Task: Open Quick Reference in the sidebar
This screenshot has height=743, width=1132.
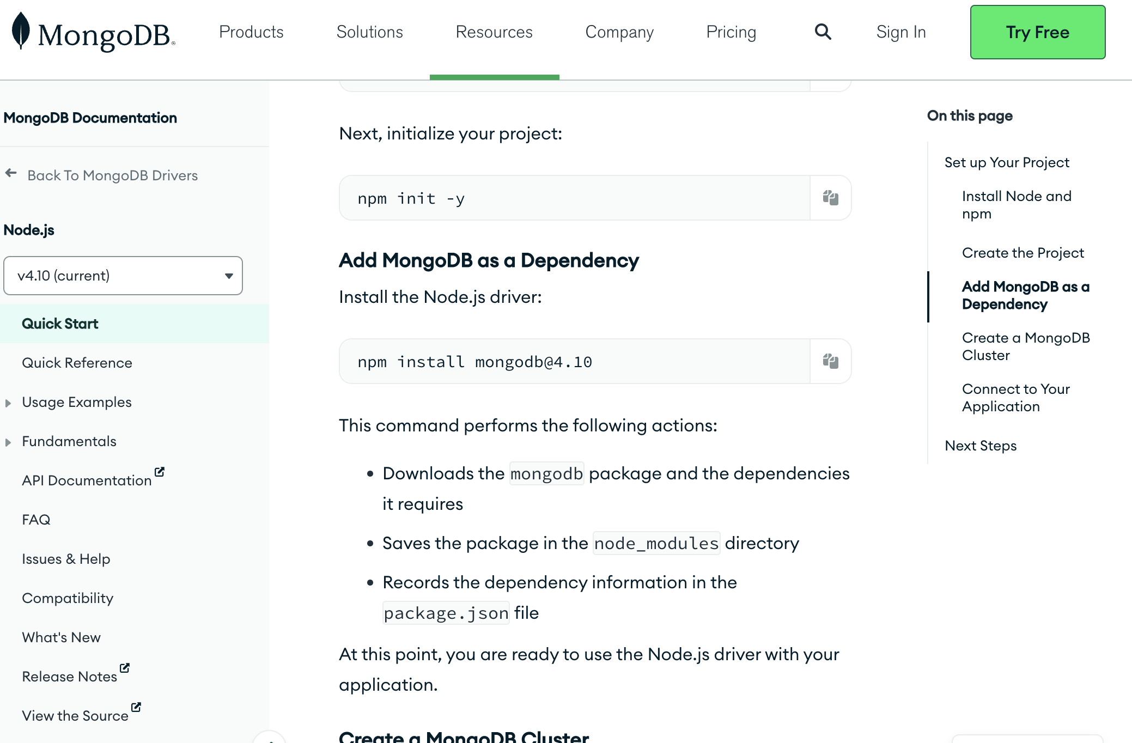Action: [x=77, y=363]
